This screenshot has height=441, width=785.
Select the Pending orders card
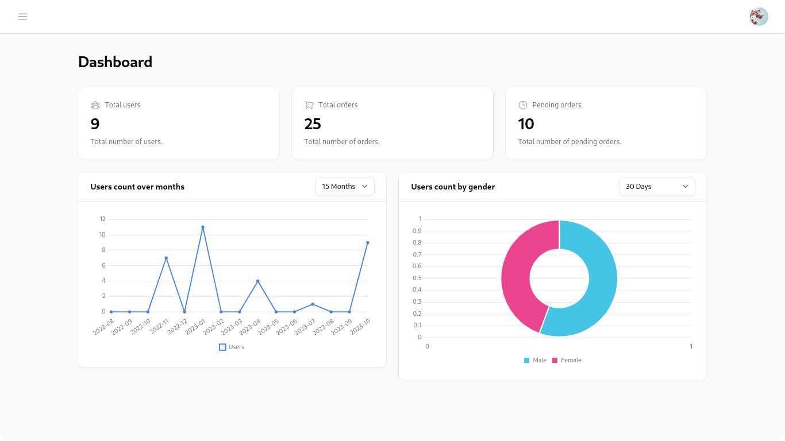(x=606, y=123)
